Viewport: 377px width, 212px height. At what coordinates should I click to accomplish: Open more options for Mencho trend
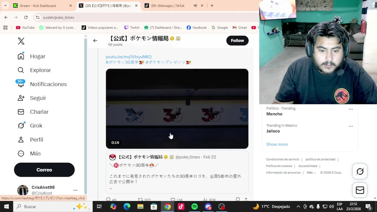pyautogui.click(x=351, y=109)
